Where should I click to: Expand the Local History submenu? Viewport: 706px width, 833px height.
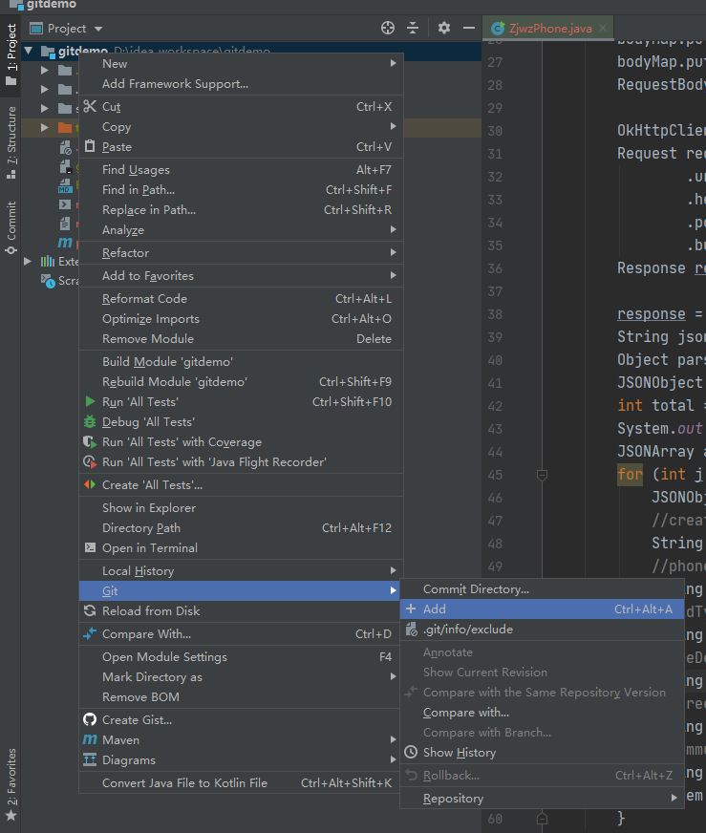(241, 571)
